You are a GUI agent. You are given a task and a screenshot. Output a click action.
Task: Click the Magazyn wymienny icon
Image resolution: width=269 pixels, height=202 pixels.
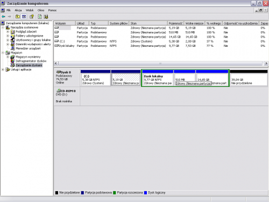tap(12, 57)
